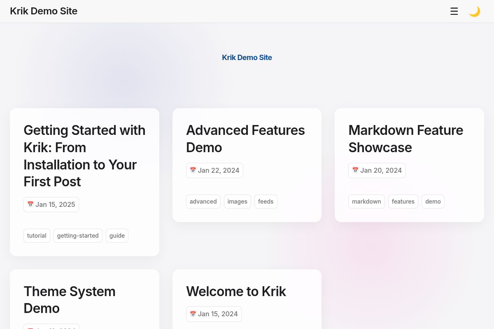Click the Jan 15, 2025 date badge
Image resolution: width=494 pixels, height=329 pixels.
click(x=51, y=204)
